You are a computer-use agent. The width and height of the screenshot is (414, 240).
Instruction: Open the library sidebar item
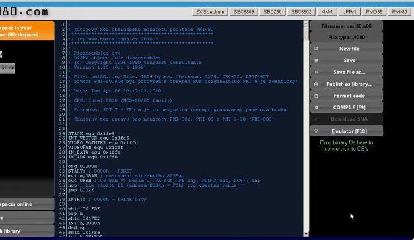point(26,231)
